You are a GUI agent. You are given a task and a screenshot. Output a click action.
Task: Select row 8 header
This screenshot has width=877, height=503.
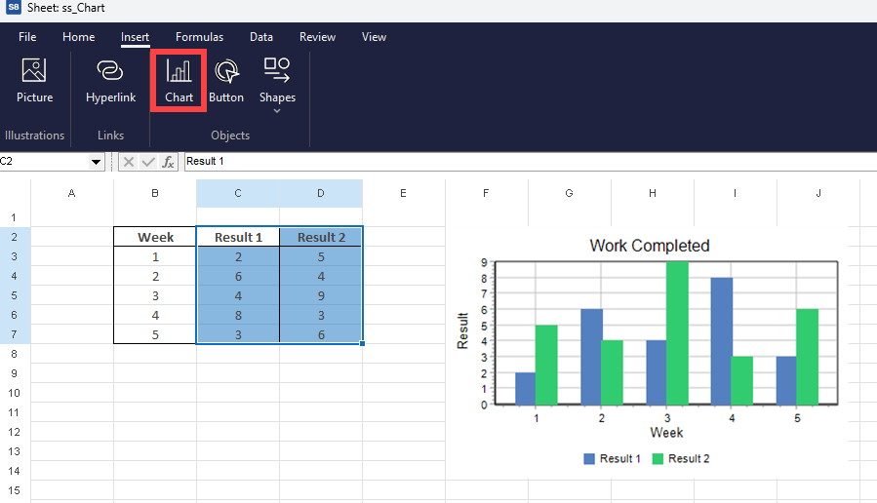pyautogui.click(x=14, y=354)
